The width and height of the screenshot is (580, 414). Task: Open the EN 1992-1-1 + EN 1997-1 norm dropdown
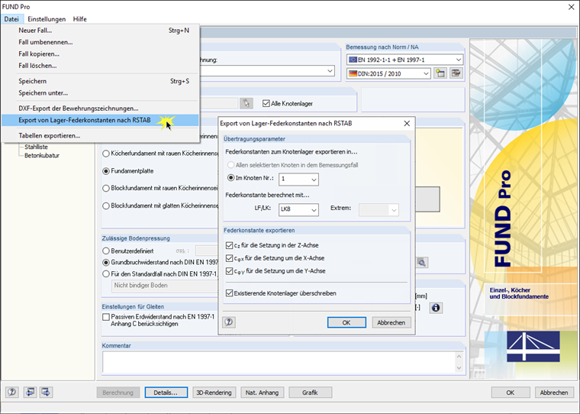(405, 60)
